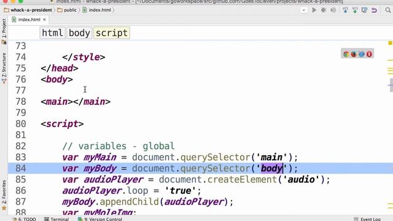Viewport: 393px width, 221px height.
Task: Click the opening script tag
Action: (x=62, y=124)
